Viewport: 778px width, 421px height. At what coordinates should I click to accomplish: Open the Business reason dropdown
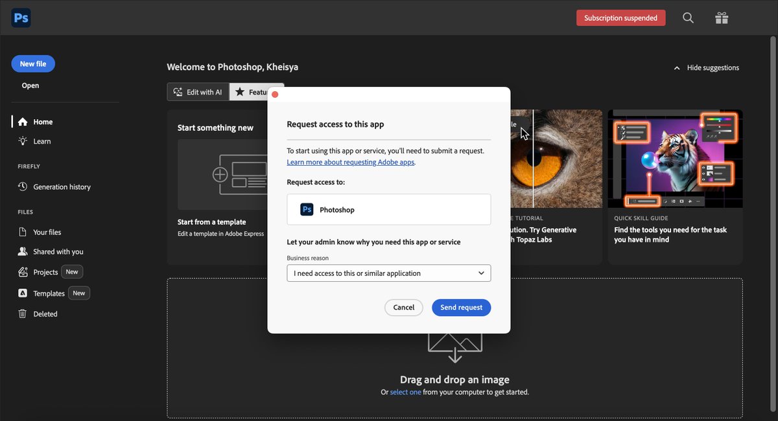point(389,273)
